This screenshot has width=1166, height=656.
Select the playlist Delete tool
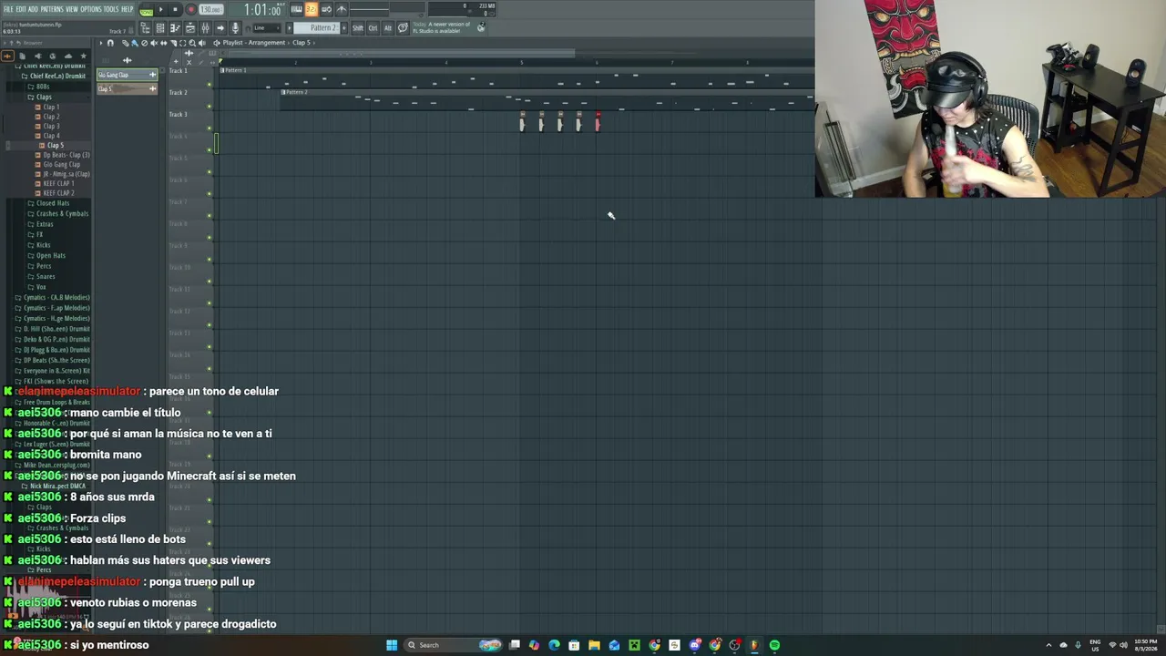144,43
